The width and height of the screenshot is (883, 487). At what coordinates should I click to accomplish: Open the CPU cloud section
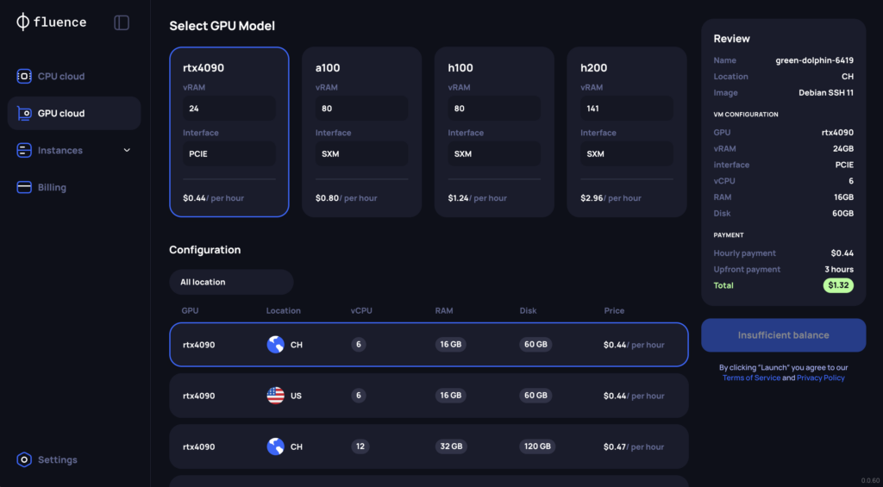point(61,77)
